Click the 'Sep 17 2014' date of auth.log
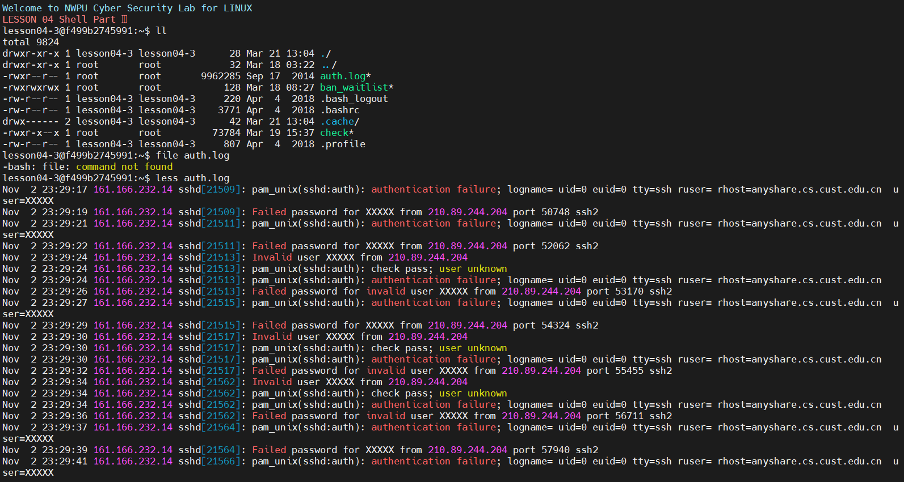Image resolution: width=904 pixels, height=482 pixels. point(280,76)
